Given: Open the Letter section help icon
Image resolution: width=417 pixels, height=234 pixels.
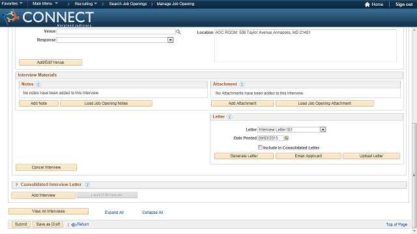Looking at the screenshot, I should [x=229, y=117].
